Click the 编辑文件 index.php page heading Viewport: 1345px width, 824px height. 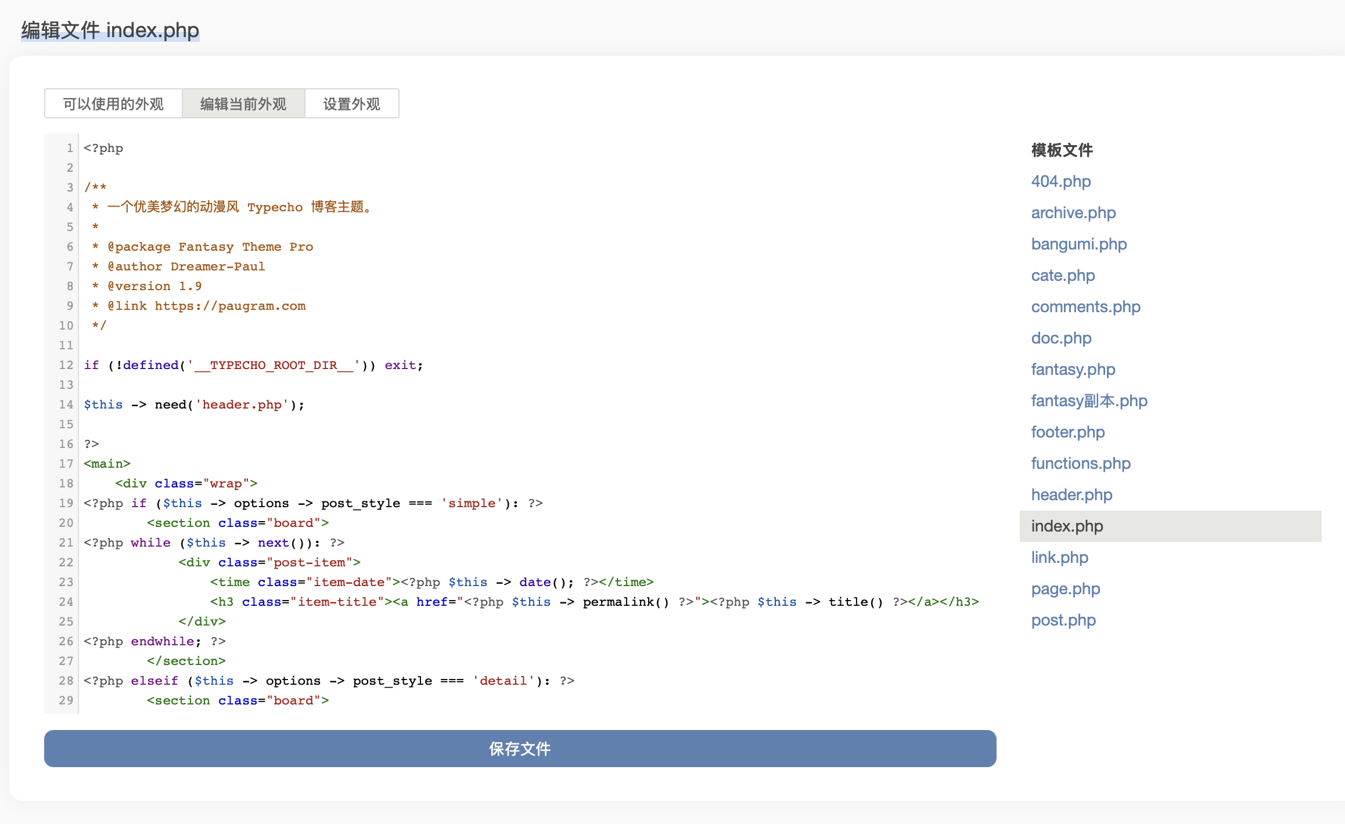click(x=110, y=30)
